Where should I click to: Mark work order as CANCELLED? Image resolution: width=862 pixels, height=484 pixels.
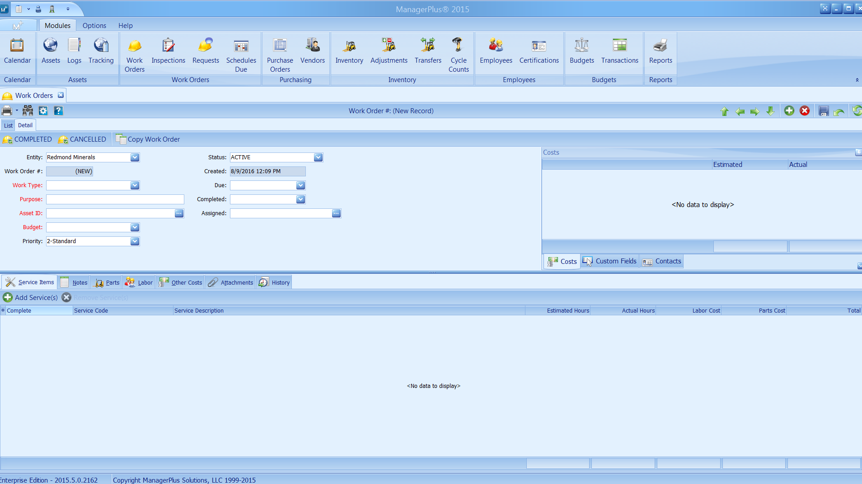[x=82, y=139]
